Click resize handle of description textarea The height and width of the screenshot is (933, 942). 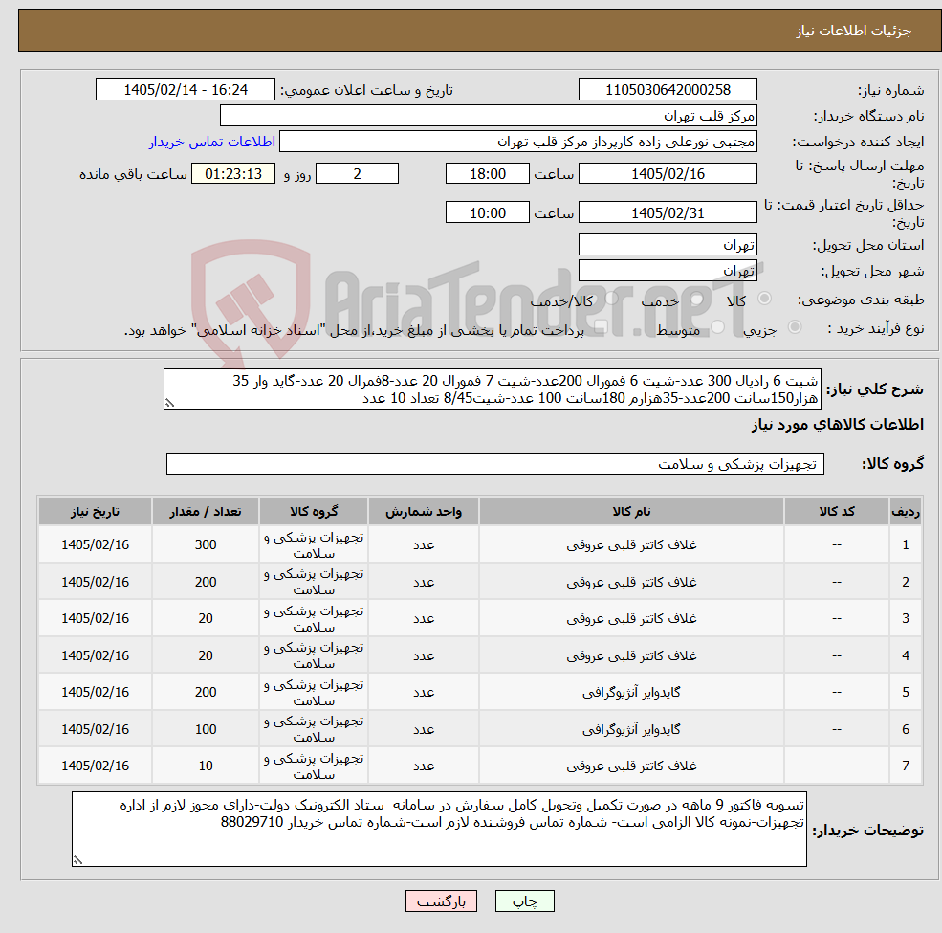point(169,404)
